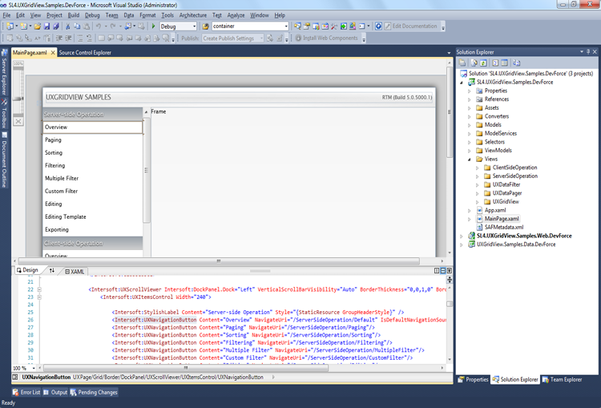Viewport: 601px width, 408px height.
Task: Click the View Designer icon in Solution Explorer
Action: (504, 63)
